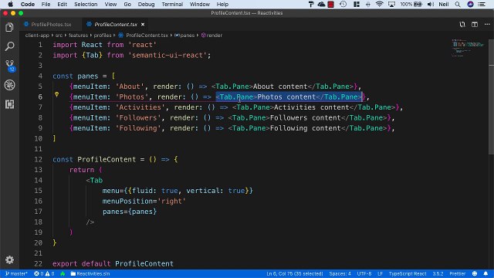Open the Manage gear settings icon
Viewport: 494px width, 278px height.
pyautogui.click(x=9, y=259)
